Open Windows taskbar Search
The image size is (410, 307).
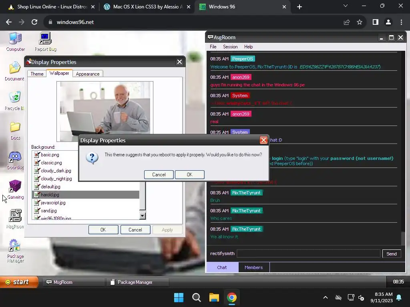(x=196, y=297)
